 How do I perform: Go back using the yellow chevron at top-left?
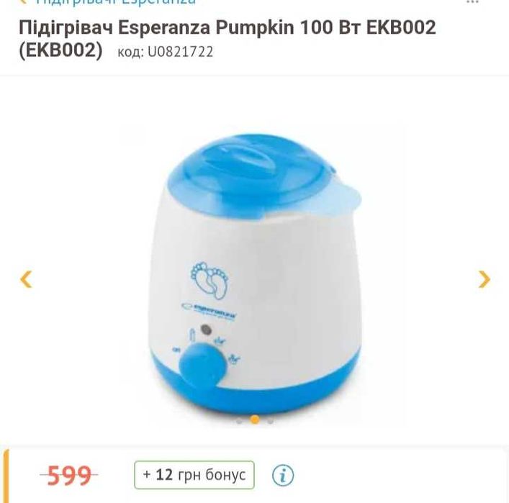(23, 1)
